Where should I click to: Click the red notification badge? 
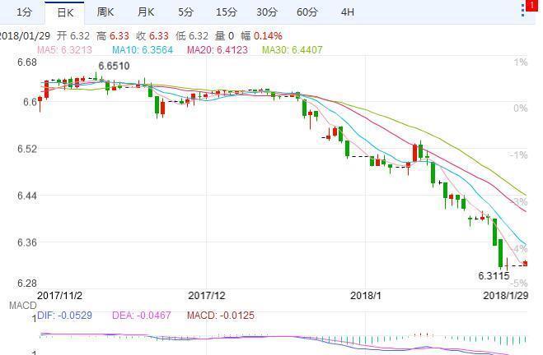[532, 5]
